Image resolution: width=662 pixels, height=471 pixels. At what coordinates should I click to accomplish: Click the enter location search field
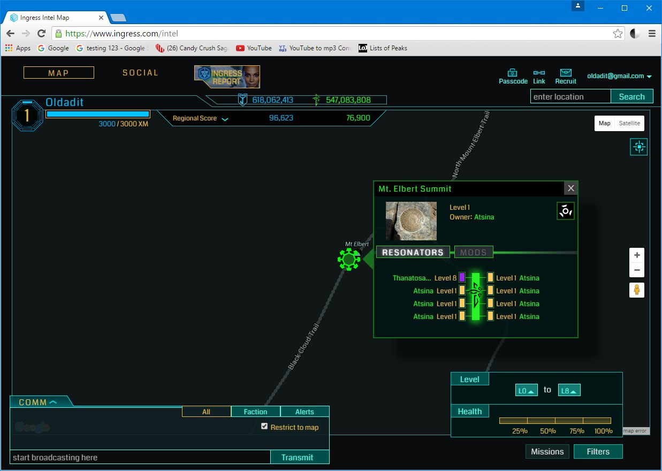(x=570, y=97)
